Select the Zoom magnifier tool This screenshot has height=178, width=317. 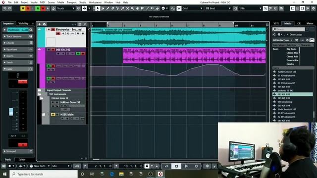tap(132, 8)
